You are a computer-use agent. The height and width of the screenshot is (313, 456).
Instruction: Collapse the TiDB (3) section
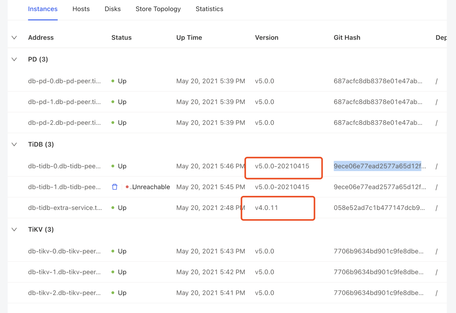tap(14, 144)
